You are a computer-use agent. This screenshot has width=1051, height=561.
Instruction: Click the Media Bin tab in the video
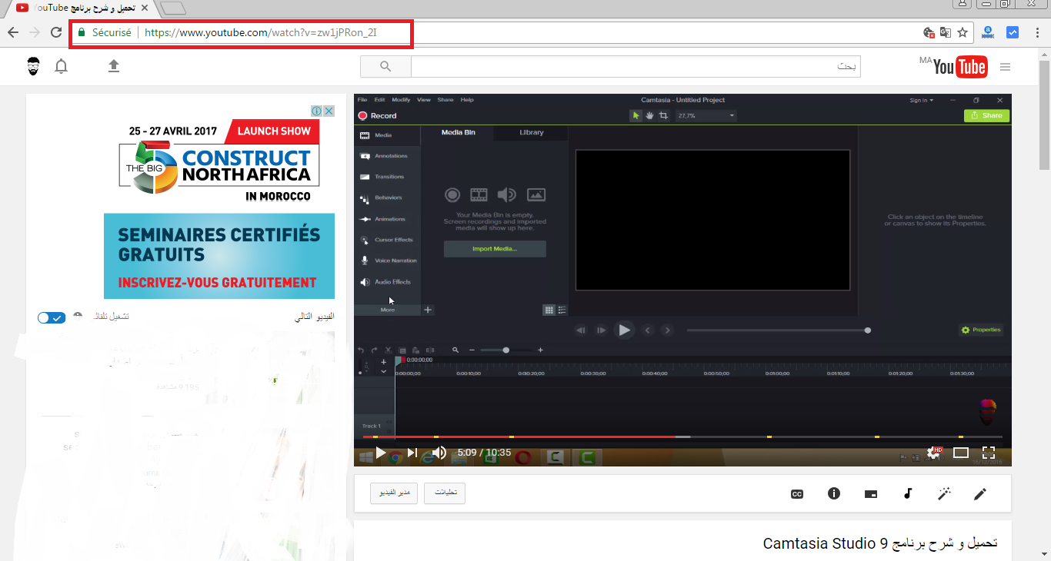[458, 133]
